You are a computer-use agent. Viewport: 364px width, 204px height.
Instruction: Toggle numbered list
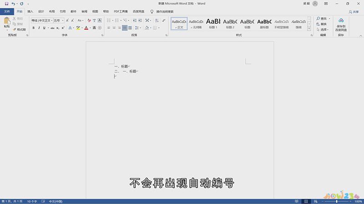pos(117,20)
